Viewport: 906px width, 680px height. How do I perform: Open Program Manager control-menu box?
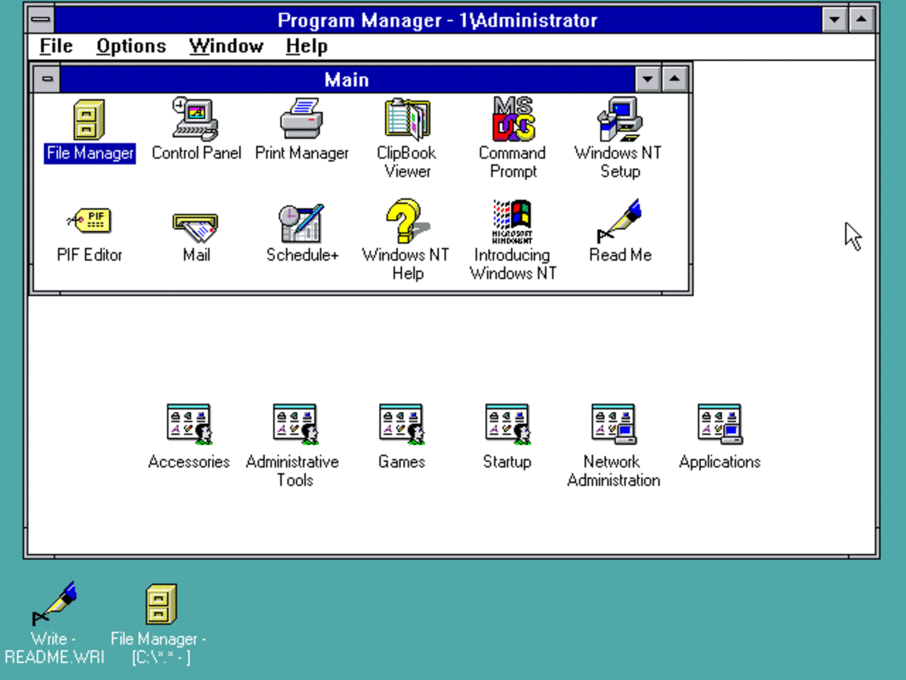tap(41, 20)
